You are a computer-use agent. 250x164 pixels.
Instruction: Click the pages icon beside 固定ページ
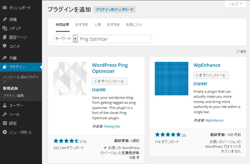[x=5, y=37]
